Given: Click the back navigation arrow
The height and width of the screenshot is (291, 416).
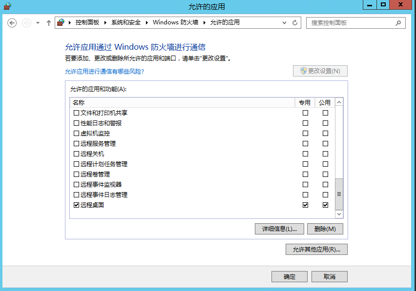Looking at the screenshot, I should [12, 23].
